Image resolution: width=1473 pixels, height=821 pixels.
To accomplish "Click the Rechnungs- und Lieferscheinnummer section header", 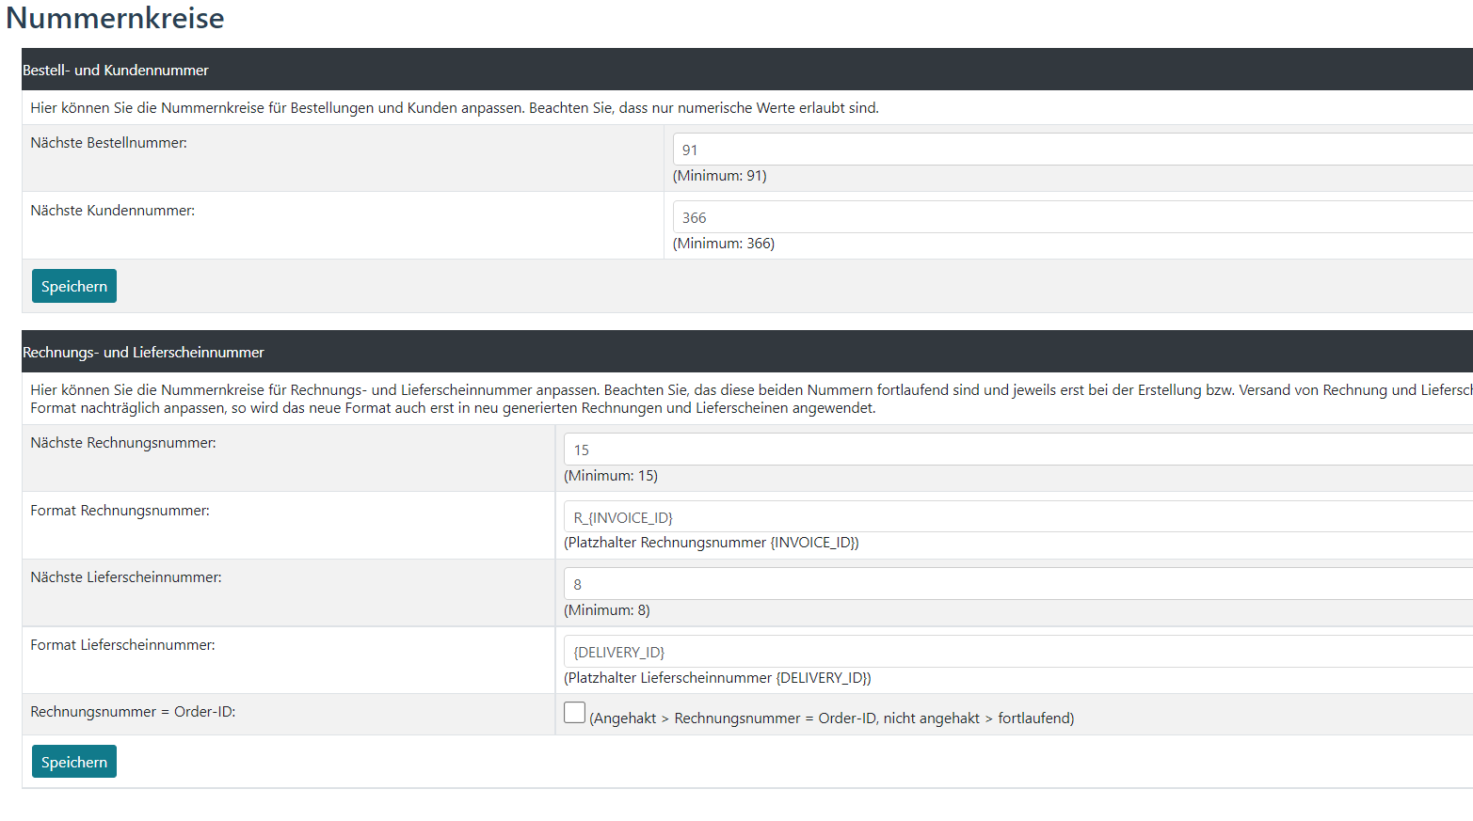I will coord(143,353).
